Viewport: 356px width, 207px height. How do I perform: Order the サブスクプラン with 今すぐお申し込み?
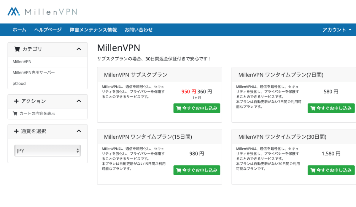coord(197,108)
